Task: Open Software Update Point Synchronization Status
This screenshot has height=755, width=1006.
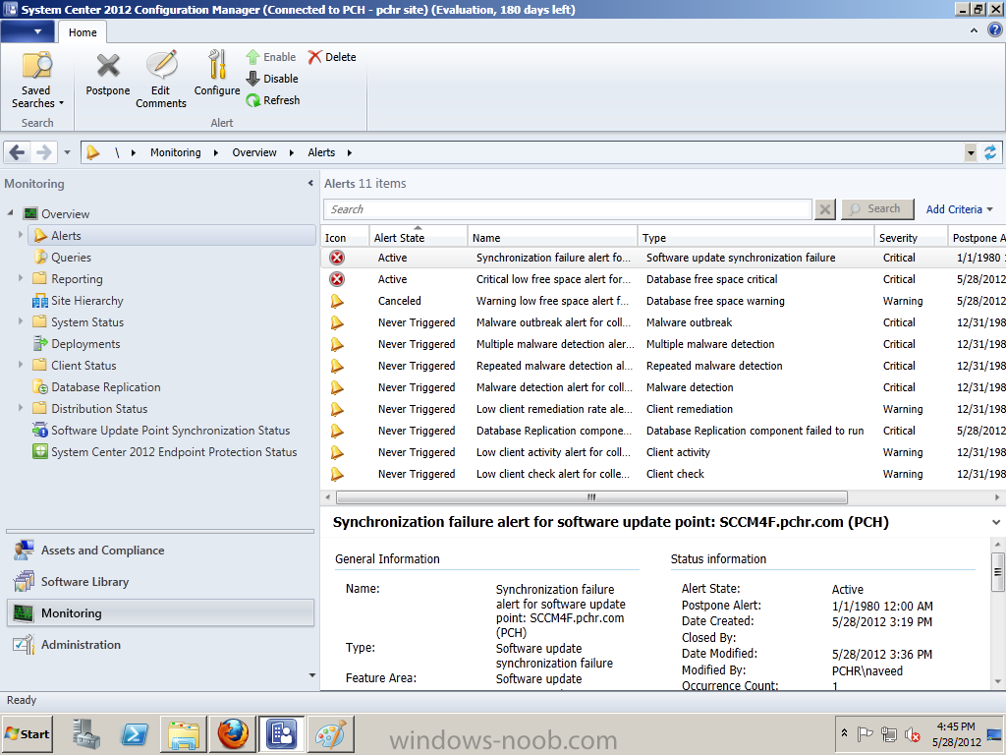Action: coord(161,431)
